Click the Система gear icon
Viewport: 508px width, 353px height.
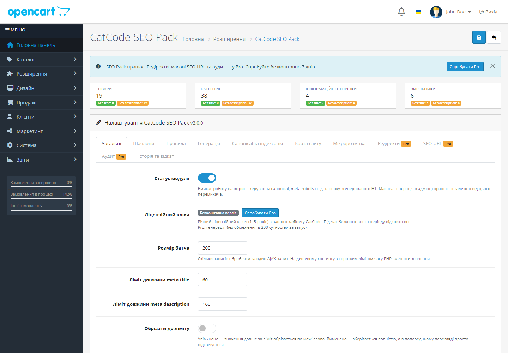(x=10, y=145)
